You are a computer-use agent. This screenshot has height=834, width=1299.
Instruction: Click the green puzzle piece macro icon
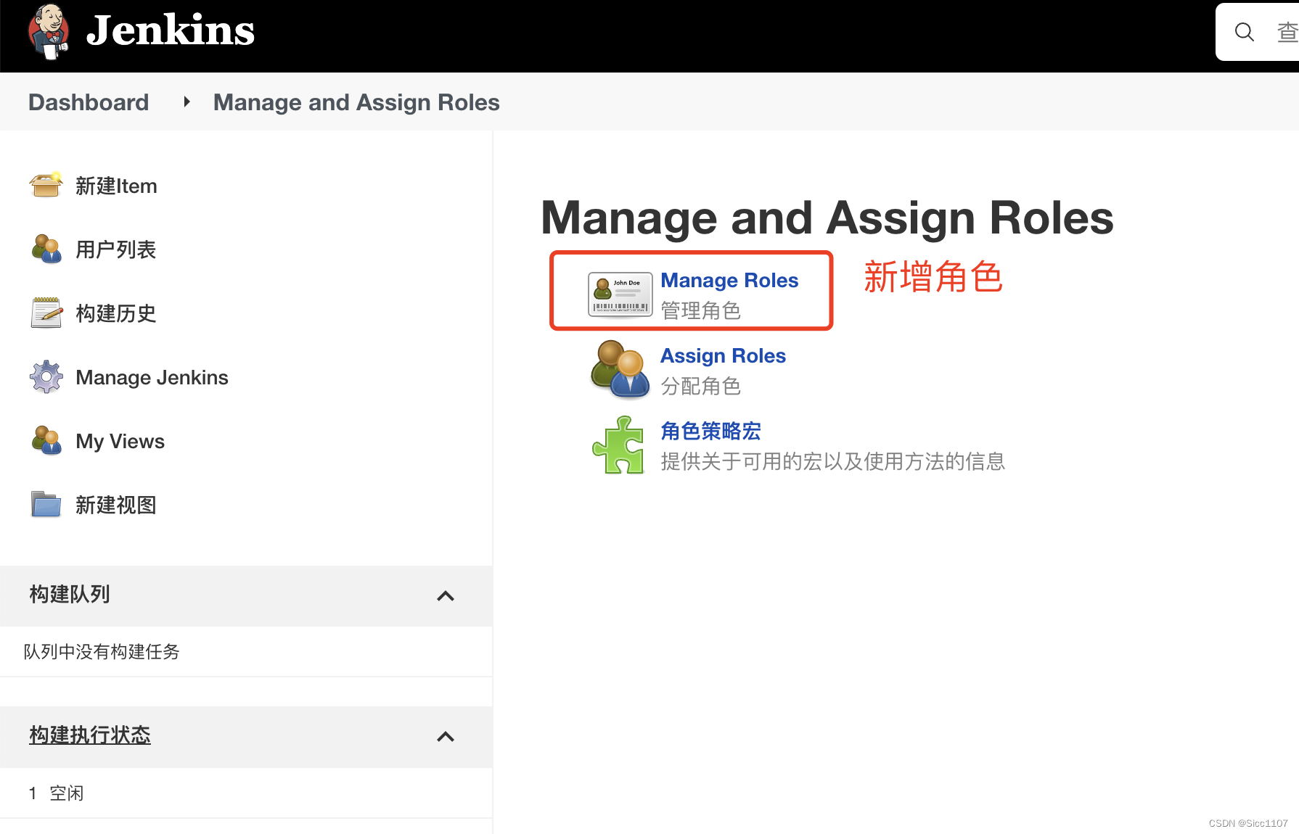click(x=618, y=445)
